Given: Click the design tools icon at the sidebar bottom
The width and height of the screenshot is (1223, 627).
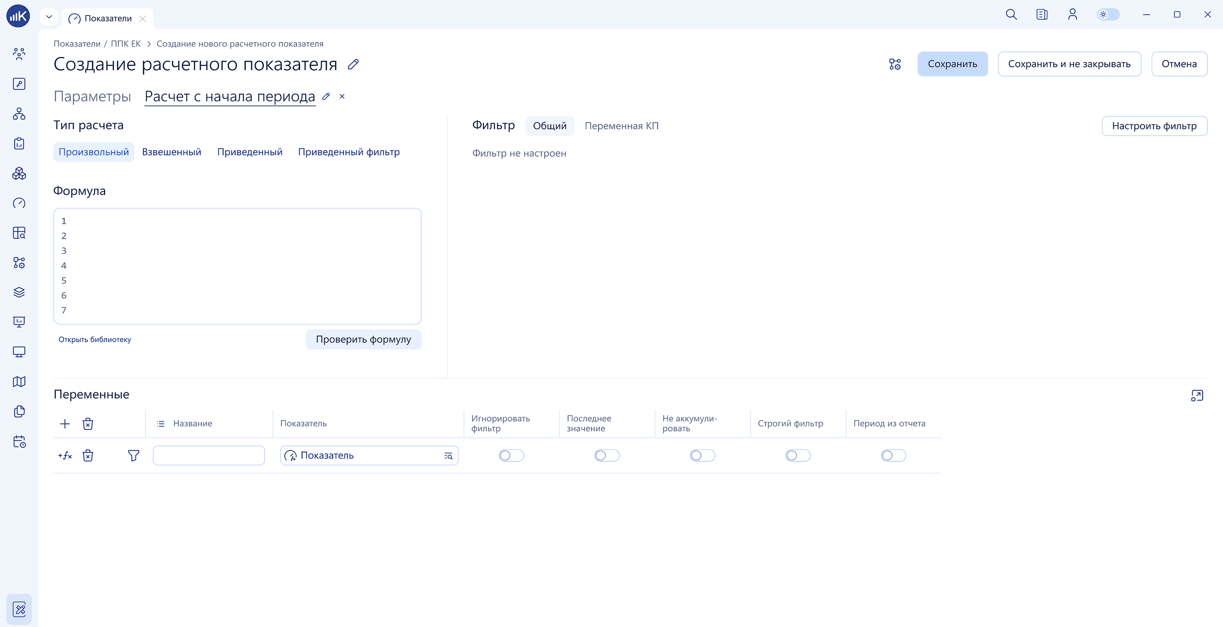Looking at the screenshot, I should pyautogui.click(x=19, y=609).
